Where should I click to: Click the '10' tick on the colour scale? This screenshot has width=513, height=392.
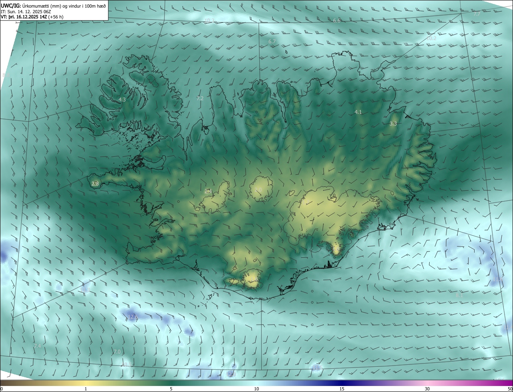256,389
